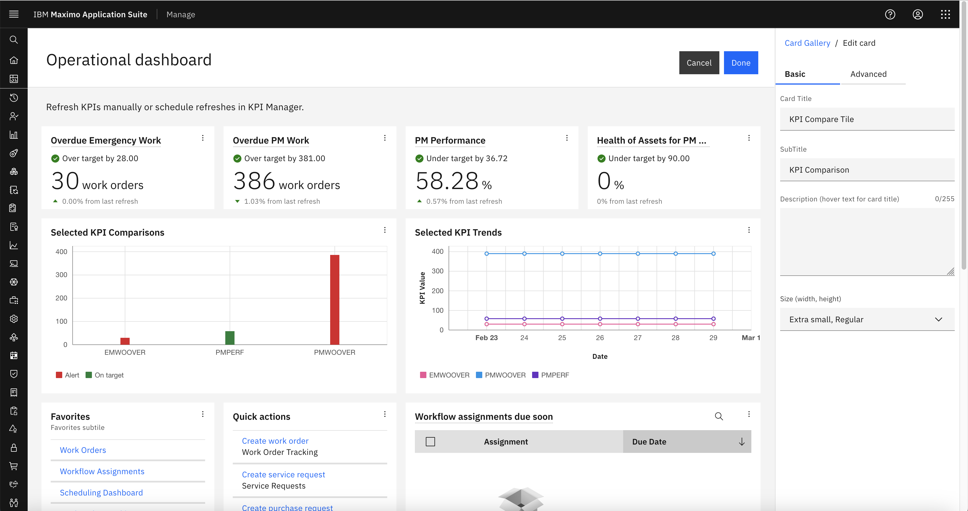The height and width of the screenshot is (511, 968).
Task: Expand the Size (width, height) dropdown
Action: [867, 319]
